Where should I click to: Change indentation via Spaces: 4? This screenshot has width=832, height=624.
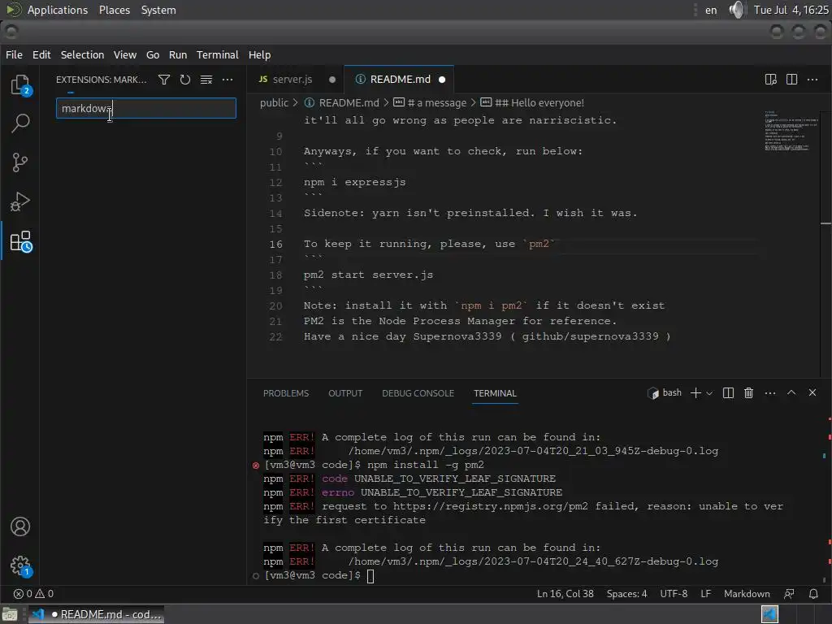(x=626, y=594)
